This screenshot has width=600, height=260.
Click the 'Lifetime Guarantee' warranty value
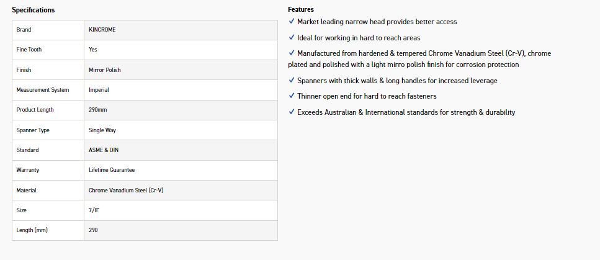pyautogui.click(x=112, y=170)
